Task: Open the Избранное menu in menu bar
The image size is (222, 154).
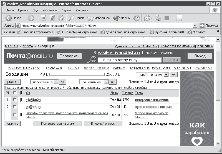Action: click(50, 10)
